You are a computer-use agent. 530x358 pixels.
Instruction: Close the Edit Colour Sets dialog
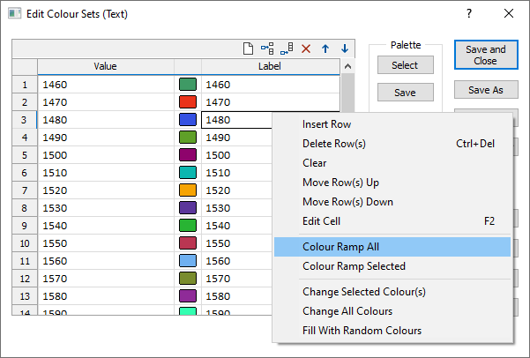pyautogui.click(x=508, y=13)
